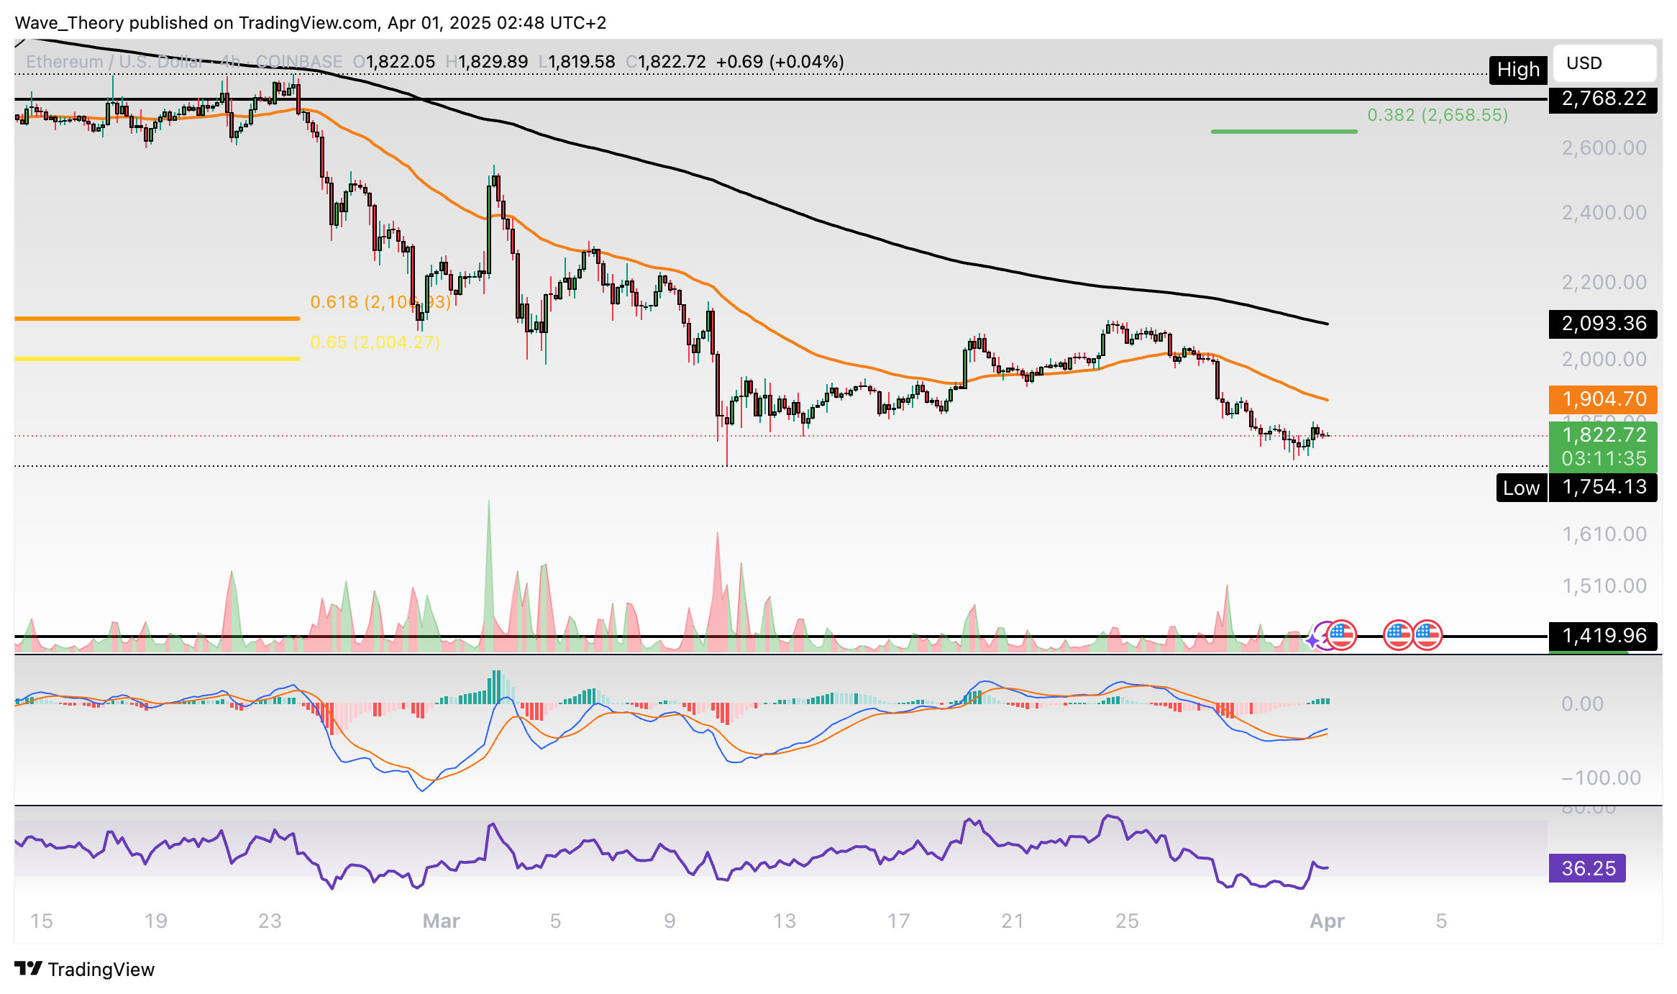Click the rightmost US flag event icon
This screenshot has height=994, width=1677.
click(x=1427, y=634)
